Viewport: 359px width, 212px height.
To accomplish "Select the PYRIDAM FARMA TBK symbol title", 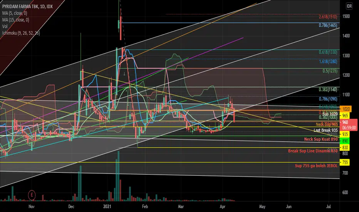I will 27,7.
